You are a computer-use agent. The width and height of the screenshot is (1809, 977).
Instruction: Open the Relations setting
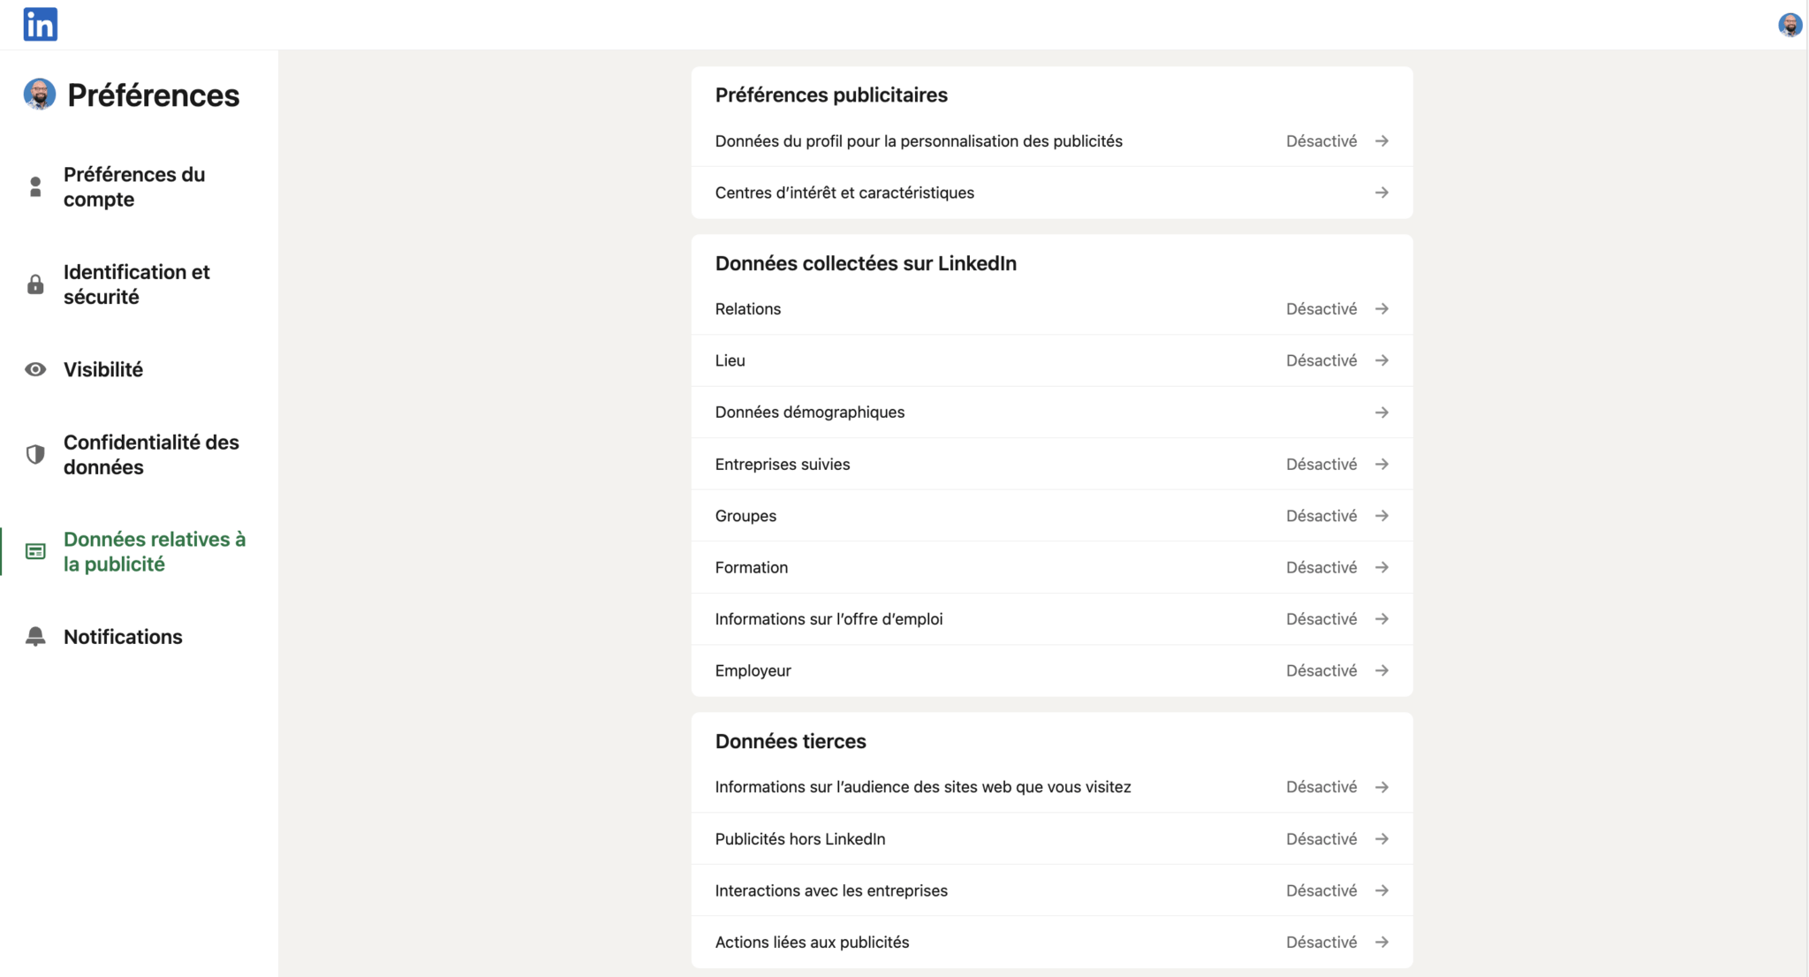point(1052,309)
